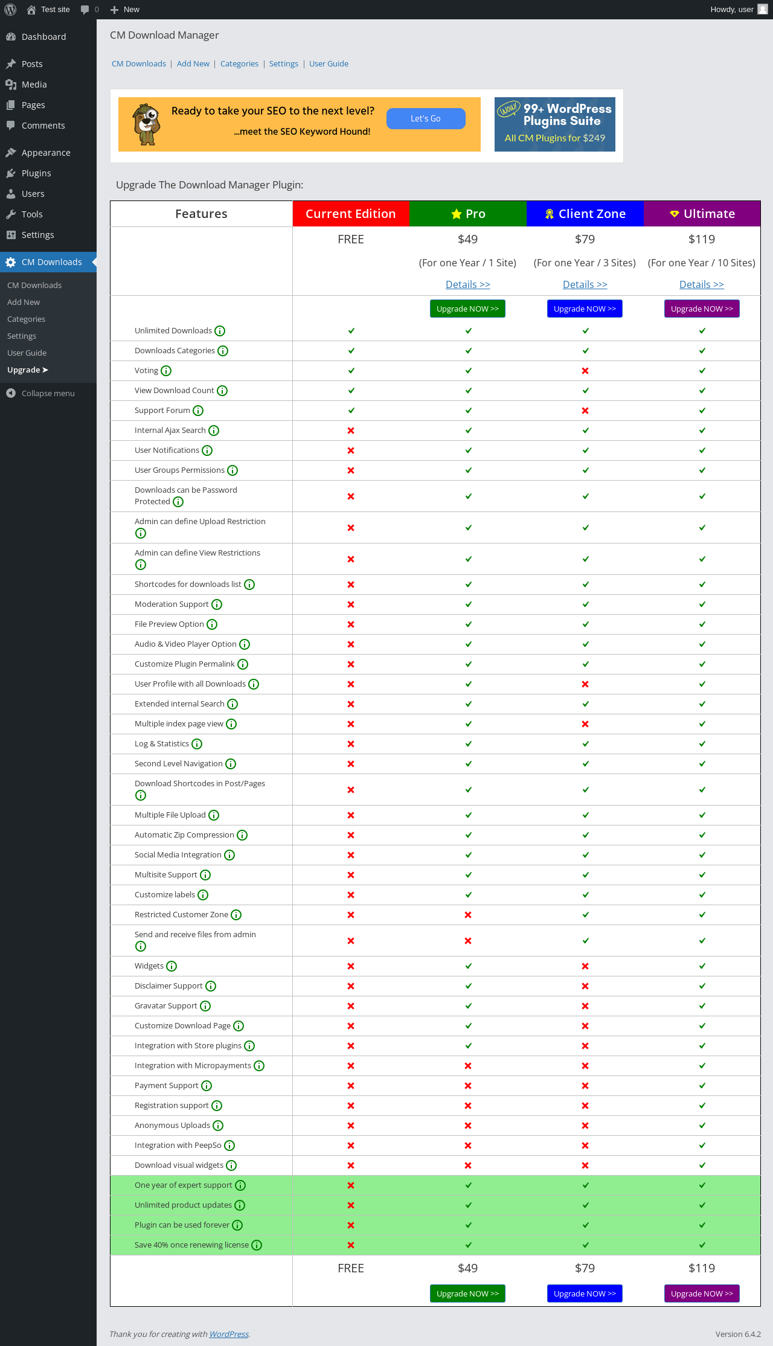Click the Current Edition column header
The height and width of the screenshot is (1346, 773).
coord(351,214)
